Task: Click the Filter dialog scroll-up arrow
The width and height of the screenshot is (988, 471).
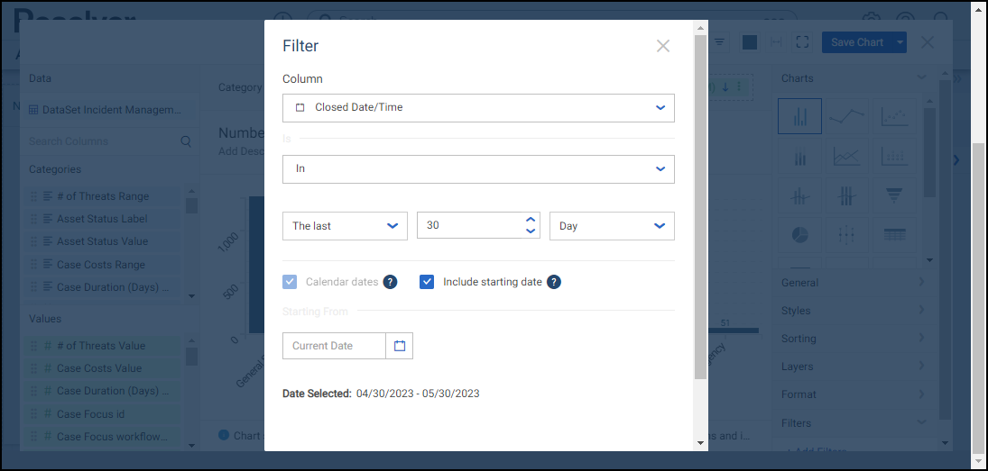Action: 700,28
